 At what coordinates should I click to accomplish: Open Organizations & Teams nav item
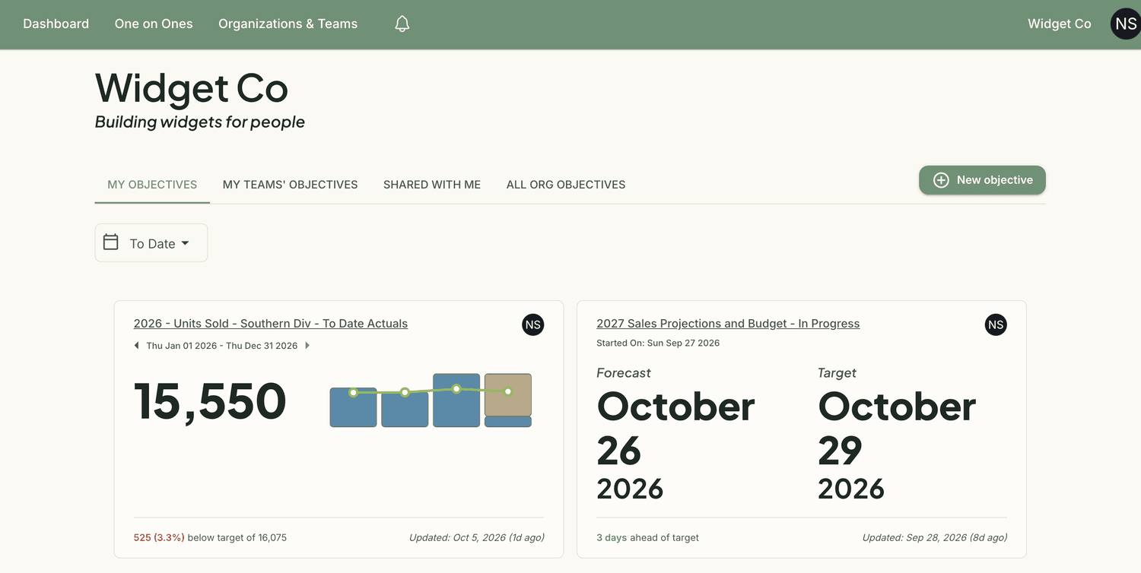click(288, 24)
